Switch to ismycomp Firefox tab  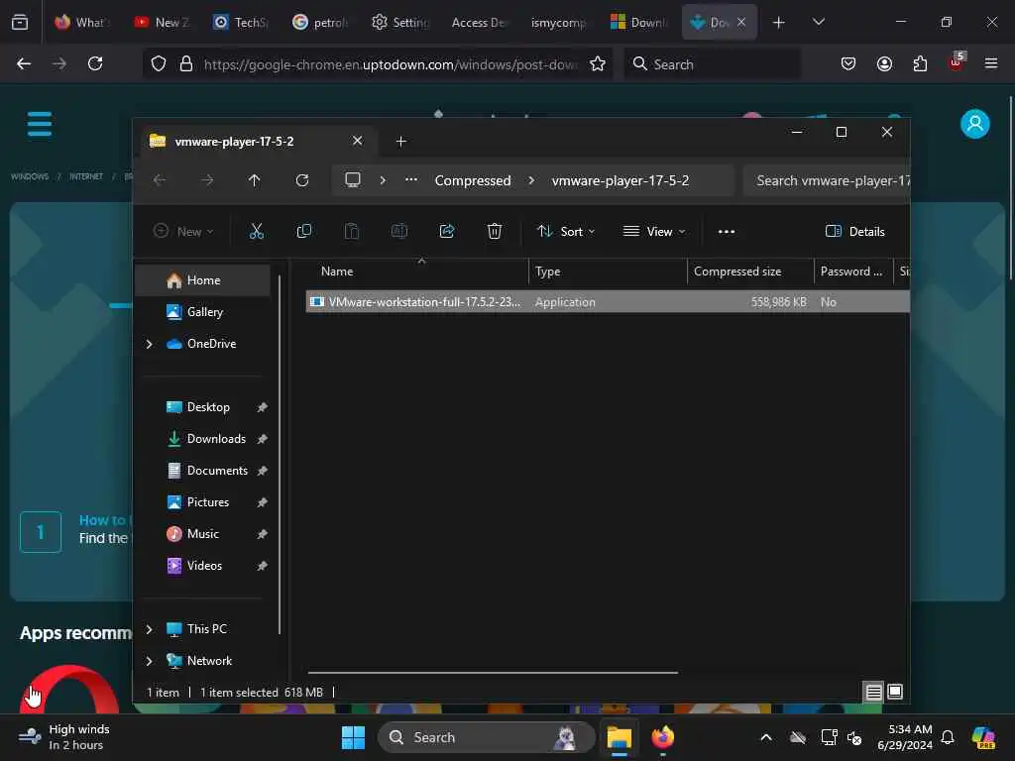559,22
